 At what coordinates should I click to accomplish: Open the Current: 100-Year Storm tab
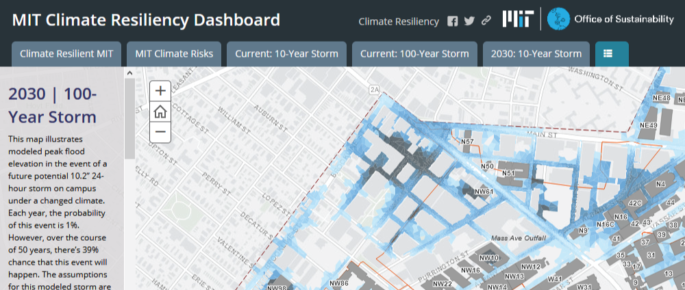(414, 53)
